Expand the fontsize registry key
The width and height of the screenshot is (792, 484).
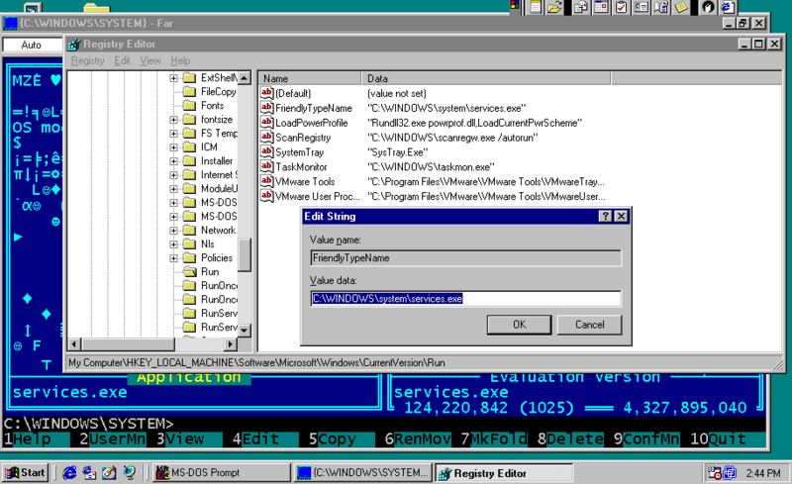tap(174, 120)
